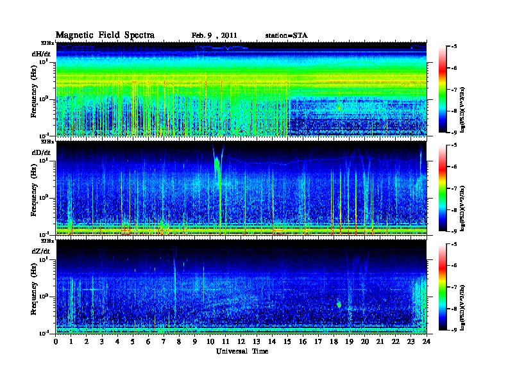Click the "station=STA" label
Image resolution: width=508 pixels, height=392 pixels.
coord(286,36)
